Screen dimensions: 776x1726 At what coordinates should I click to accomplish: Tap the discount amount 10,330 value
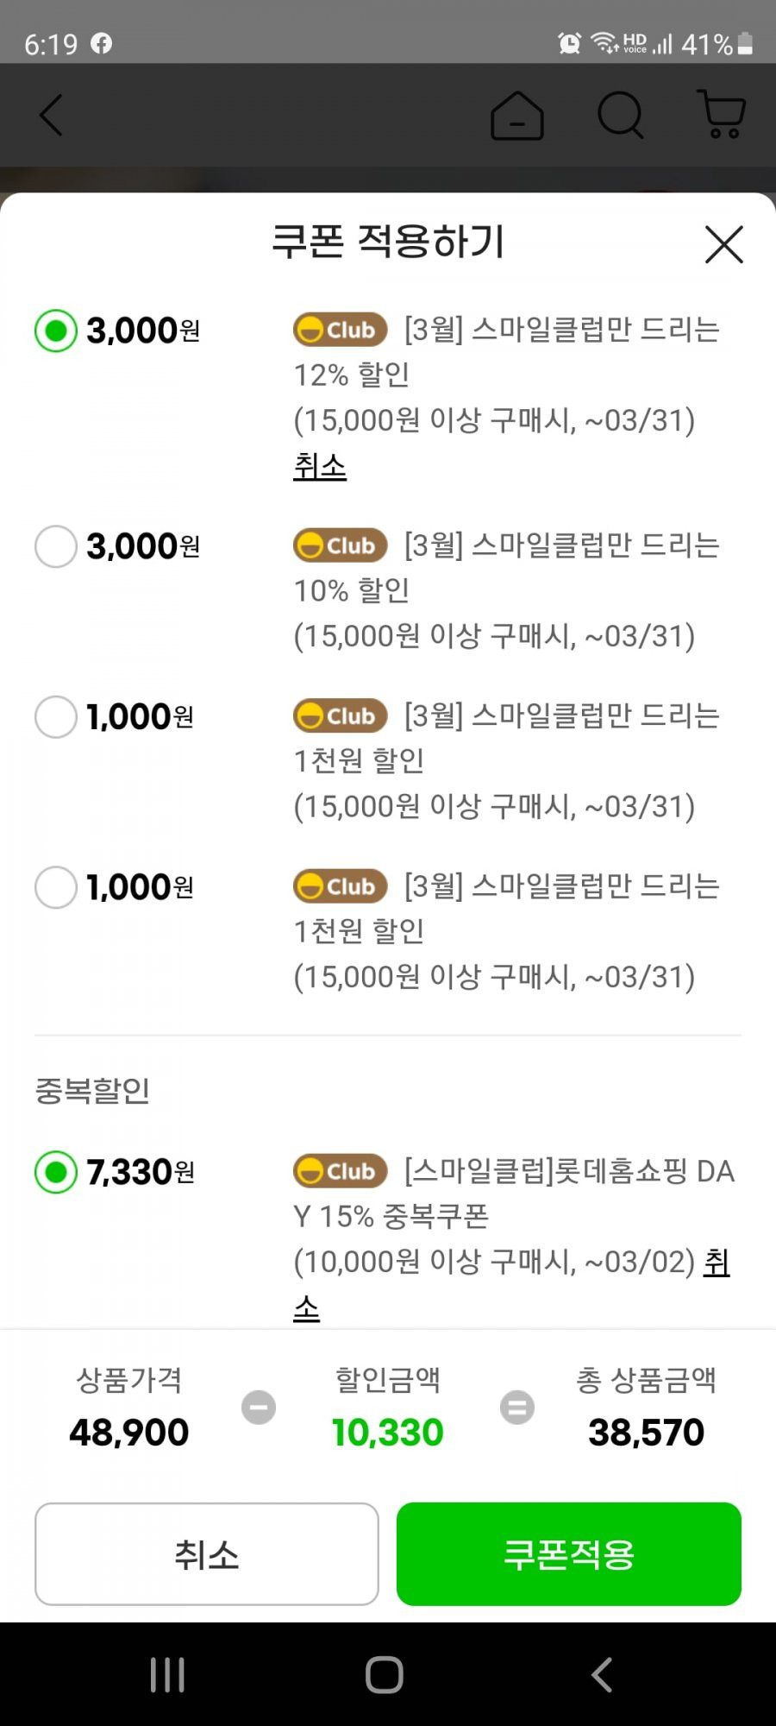(x=388, y=1433)
